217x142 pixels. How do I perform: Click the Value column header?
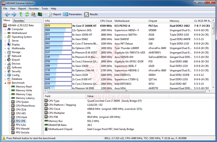pos(127,96)
